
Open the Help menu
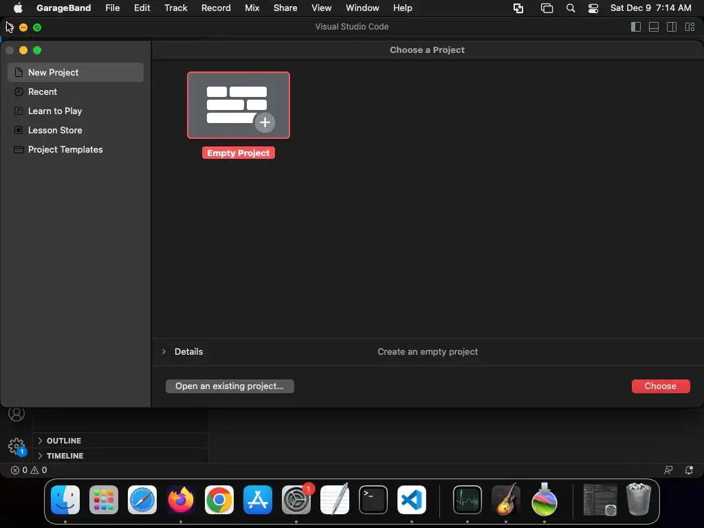pyautogui.click(x=402, y=8)
